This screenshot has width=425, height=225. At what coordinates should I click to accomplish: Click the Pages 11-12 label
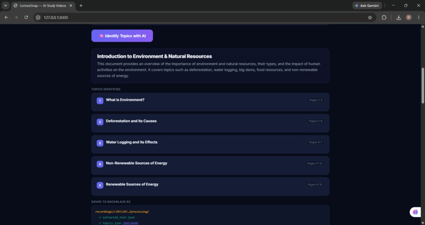(315, 163)
